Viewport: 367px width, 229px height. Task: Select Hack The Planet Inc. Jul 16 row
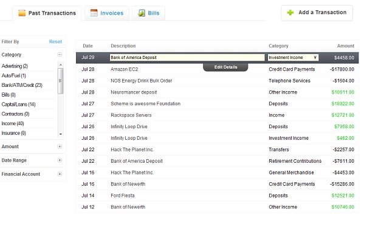217,173
